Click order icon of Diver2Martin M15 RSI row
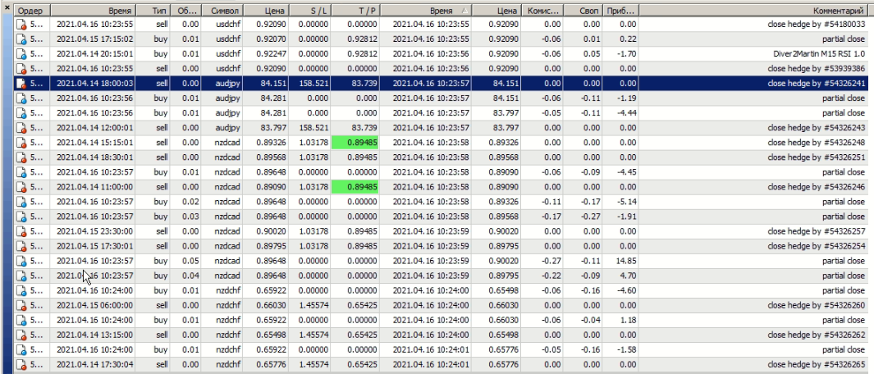This screenshot has height=374, width=874. (x=21, y=54)
